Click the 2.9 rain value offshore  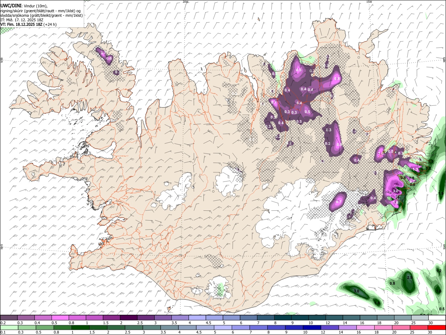(410, 277)
